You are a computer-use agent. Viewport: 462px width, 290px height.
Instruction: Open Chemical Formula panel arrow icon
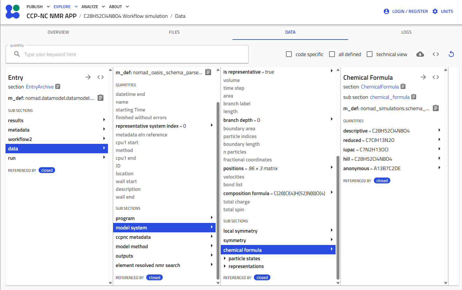pos(423,77)
